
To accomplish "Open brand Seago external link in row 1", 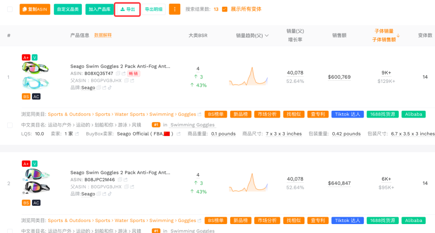I will tap(104, 88).
